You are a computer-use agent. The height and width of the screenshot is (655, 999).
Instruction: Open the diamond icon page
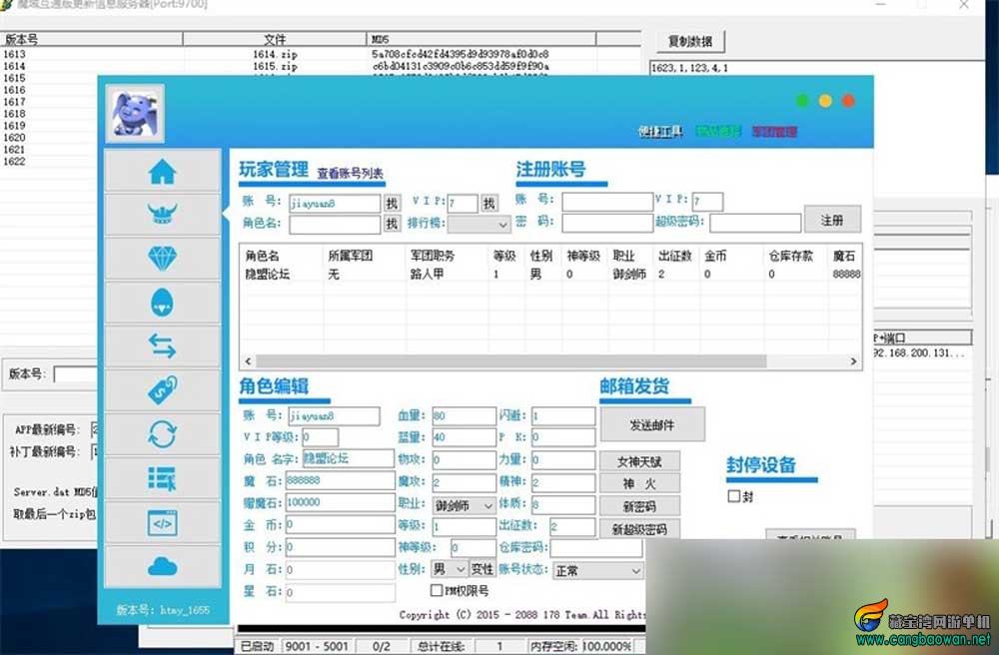tap(162, 259)
